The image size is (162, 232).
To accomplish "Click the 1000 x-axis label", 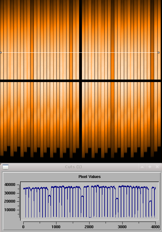I will [x=56, y=227].
